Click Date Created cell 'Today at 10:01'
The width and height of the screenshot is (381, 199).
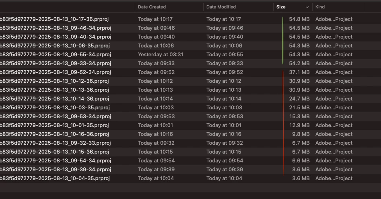[155, 125]
